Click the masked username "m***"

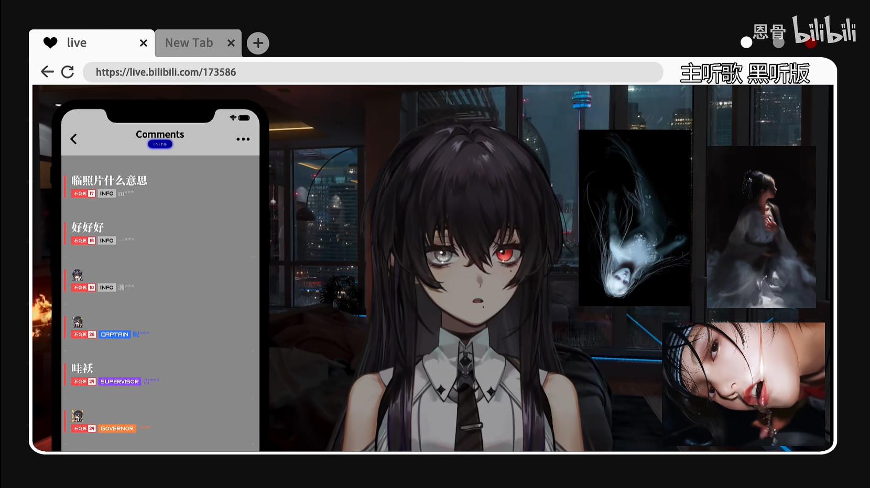126,193
